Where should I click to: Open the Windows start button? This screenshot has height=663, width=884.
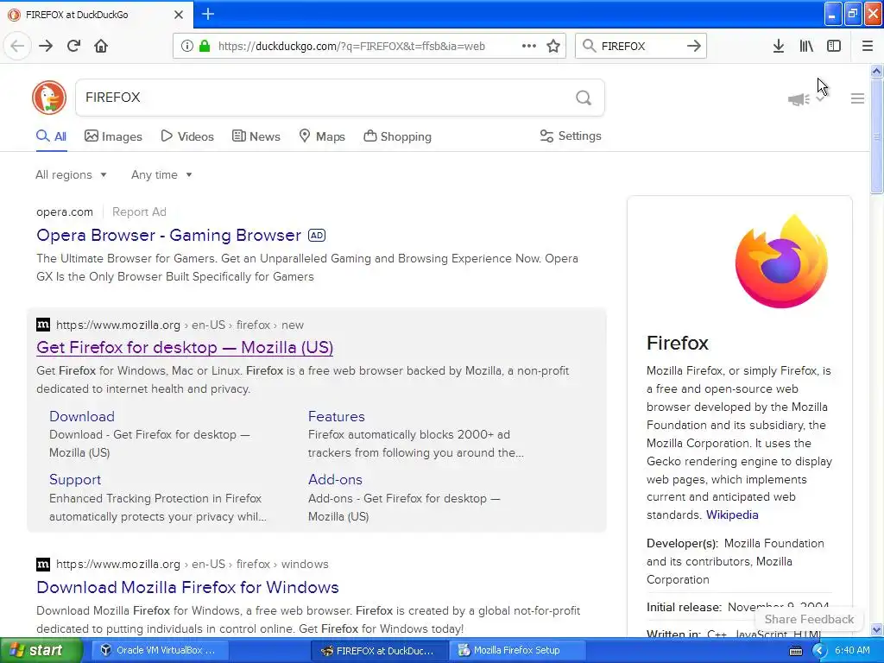pos(41,650)
